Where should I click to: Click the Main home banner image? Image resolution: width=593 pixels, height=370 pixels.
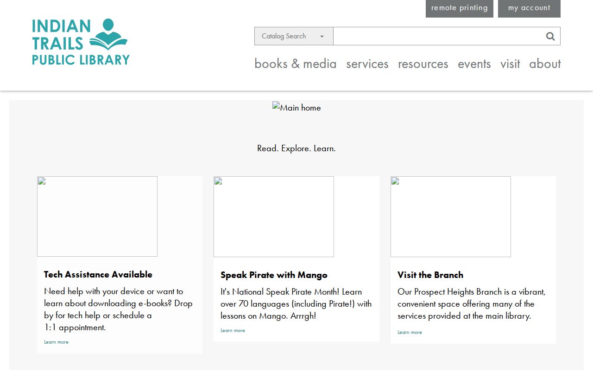[296, 107]
